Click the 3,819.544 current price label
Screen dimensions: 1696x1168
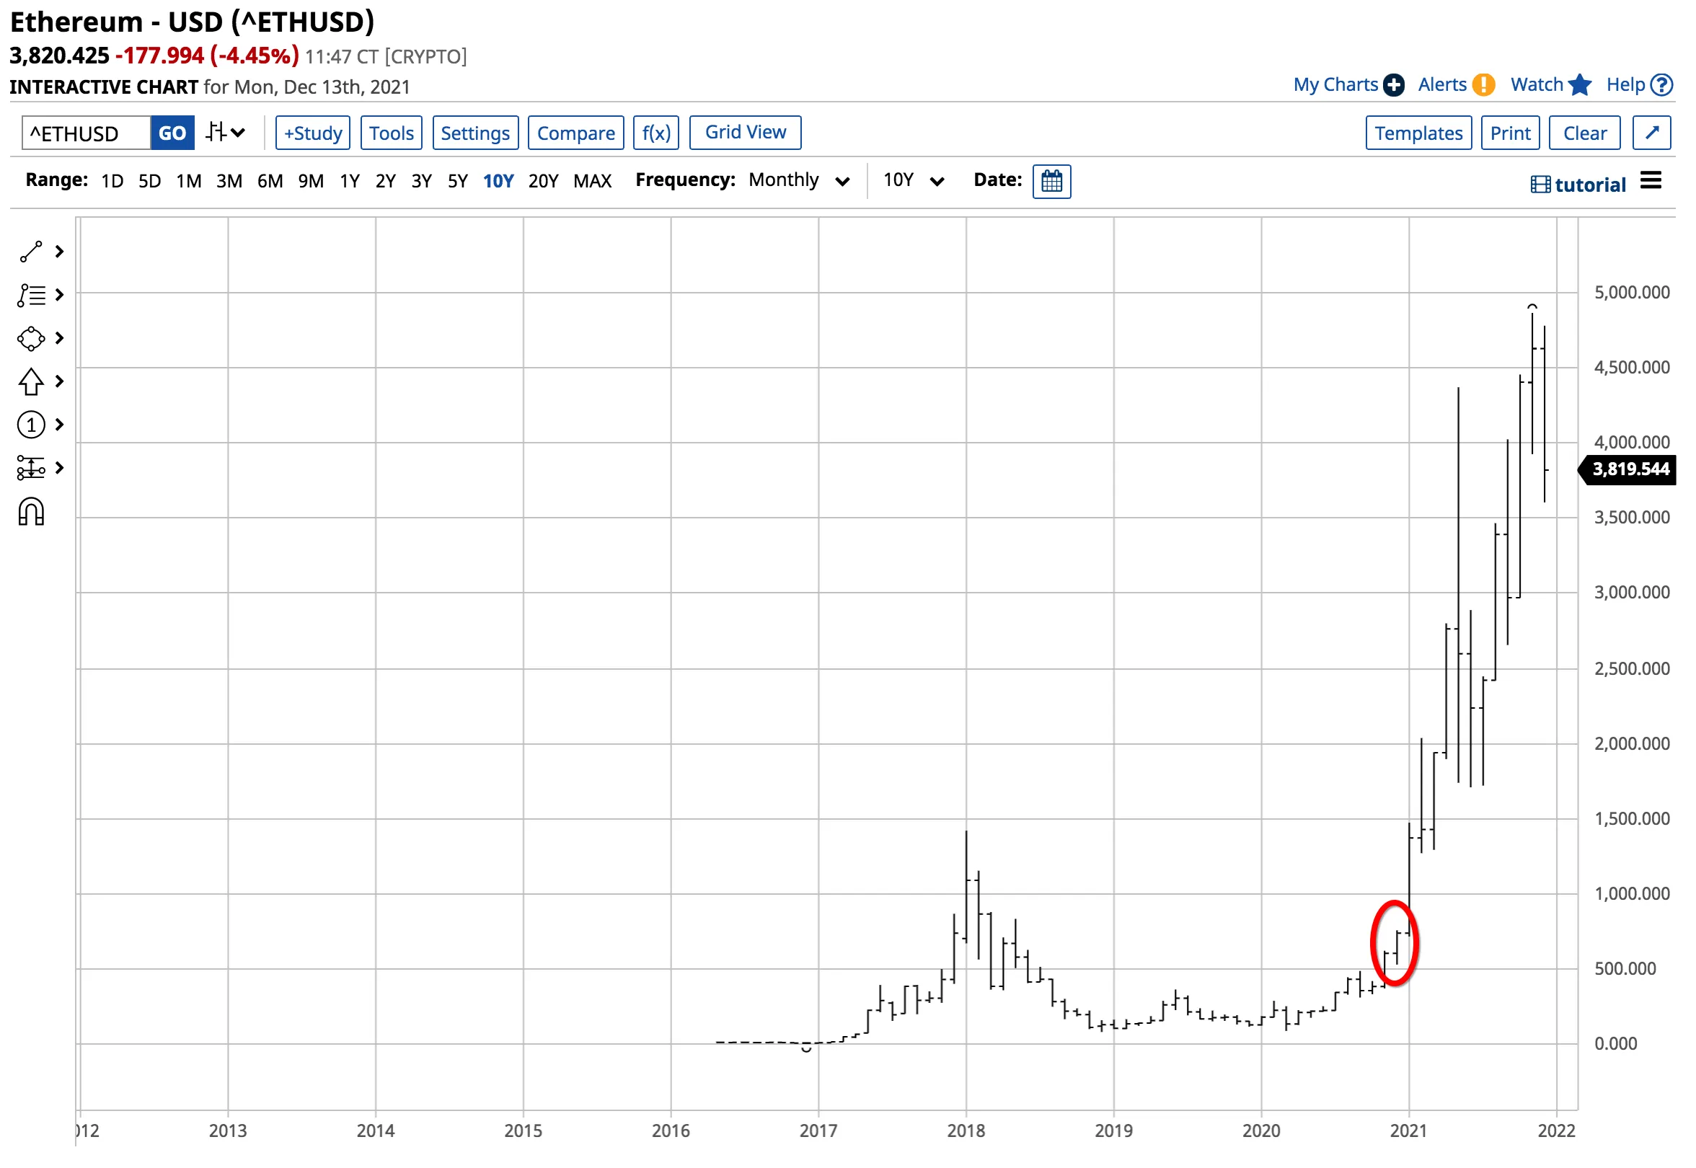click(1628, 469)
